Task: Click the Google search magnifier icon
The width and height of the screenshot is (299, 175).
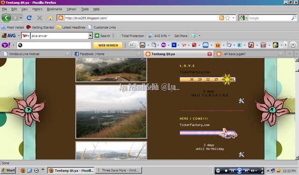Action: pyautogui.click(x=294, y=18)
